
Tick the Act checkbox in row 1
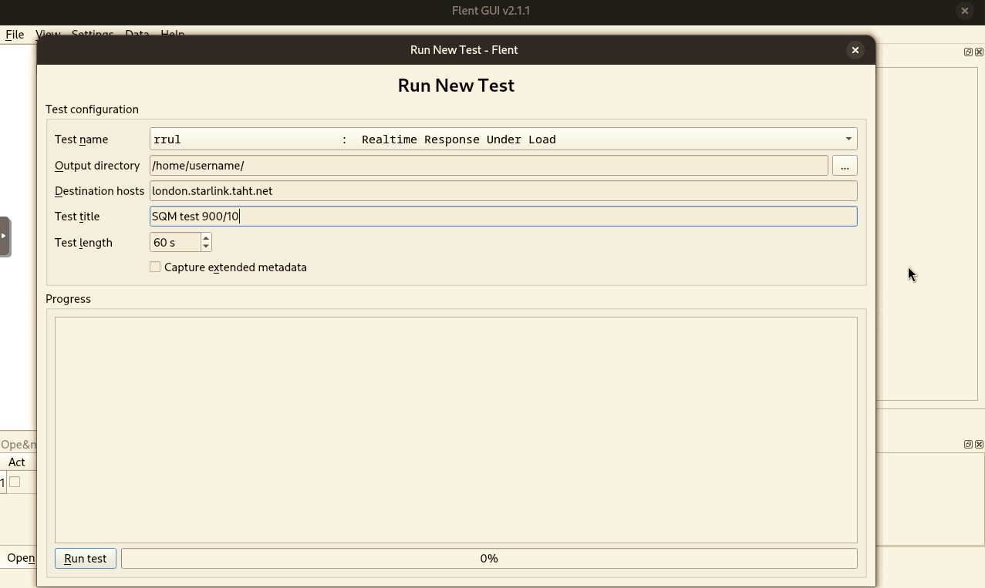tap(15, 482)
